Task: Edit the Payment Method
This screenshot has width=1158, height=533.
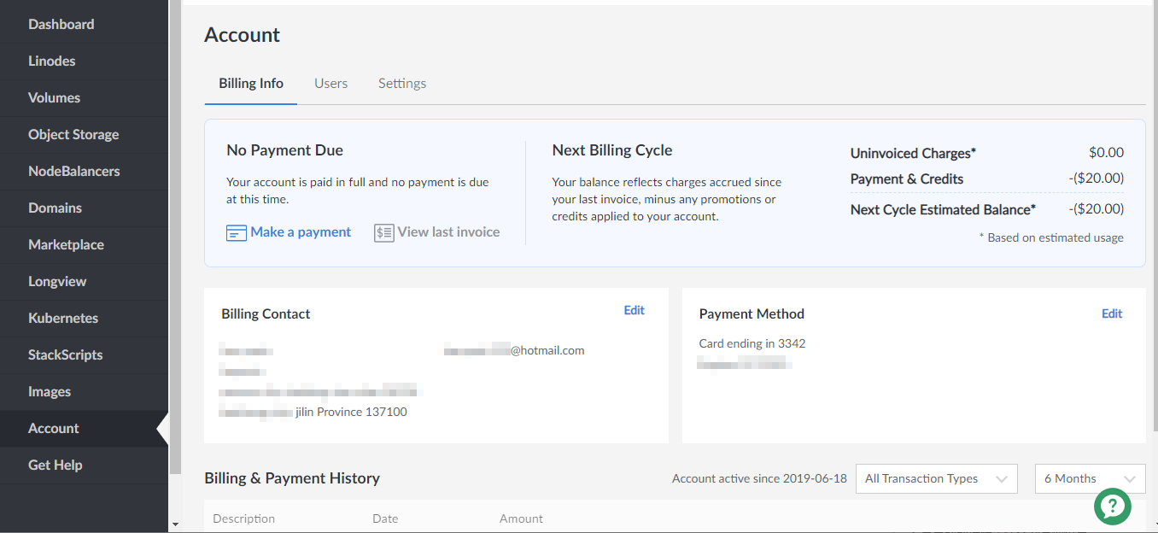Action: click(x=1111, y=313)
